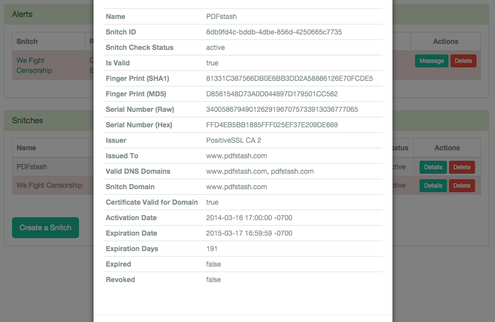Delete the PDFstash snitch
The image size is (495, 322).
pos(461,167)
